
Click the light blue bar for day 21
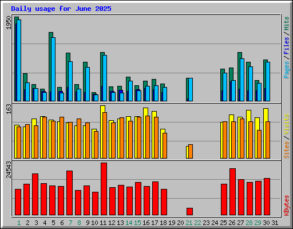point(191,89)
